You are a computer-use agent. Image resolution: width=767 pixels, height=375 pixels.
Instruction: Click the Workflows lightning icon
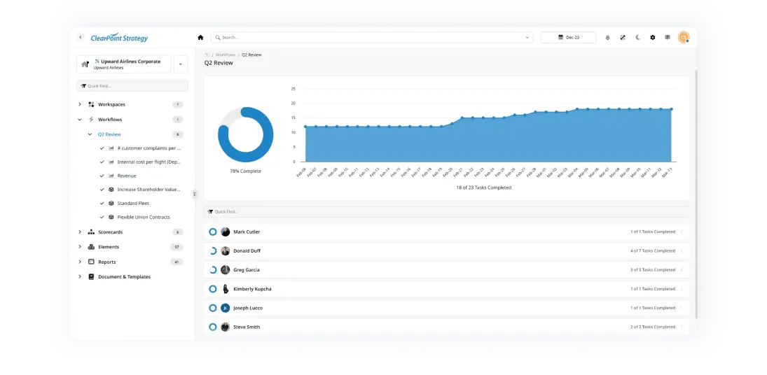(x=91, y=120)
